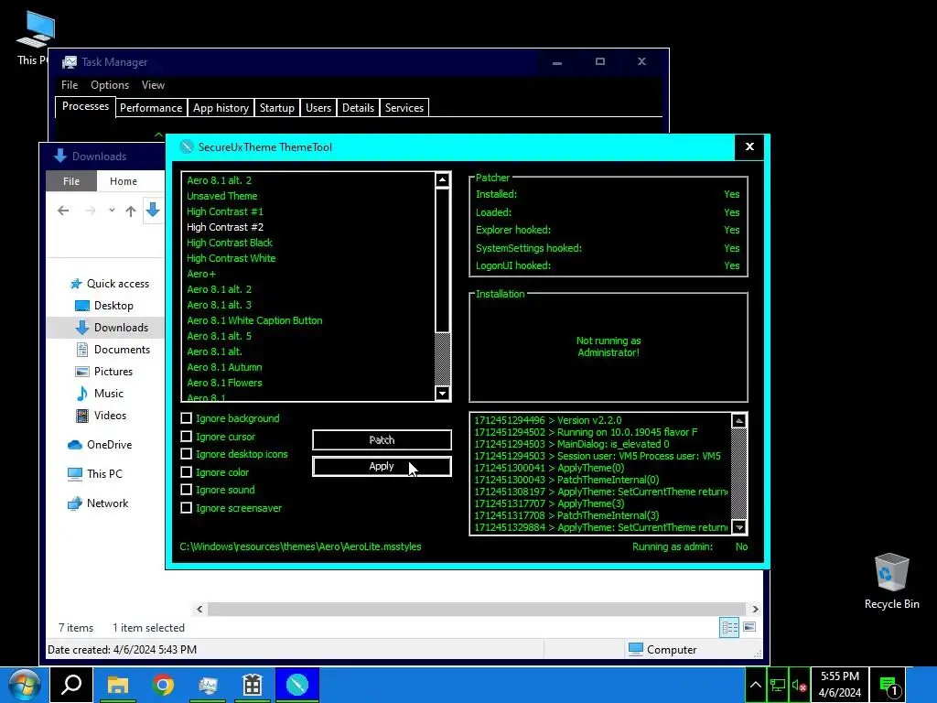Switch to the App history tab
The width and height of the screenshot is (937, 703).
(x=221, y=108)
